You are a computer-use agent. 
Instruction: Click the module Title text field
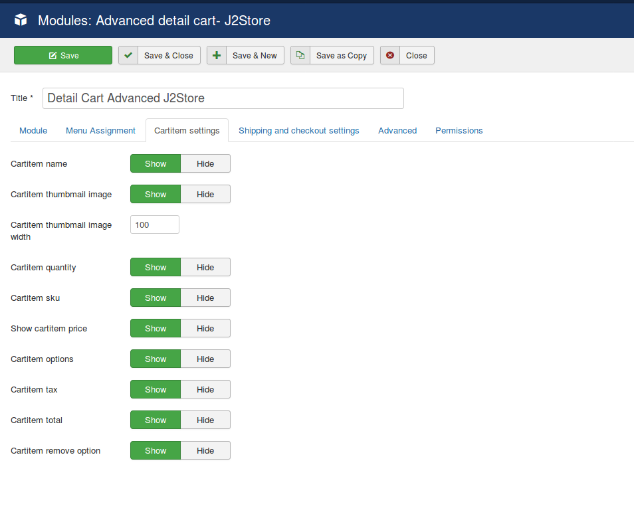tap(223, 98)
